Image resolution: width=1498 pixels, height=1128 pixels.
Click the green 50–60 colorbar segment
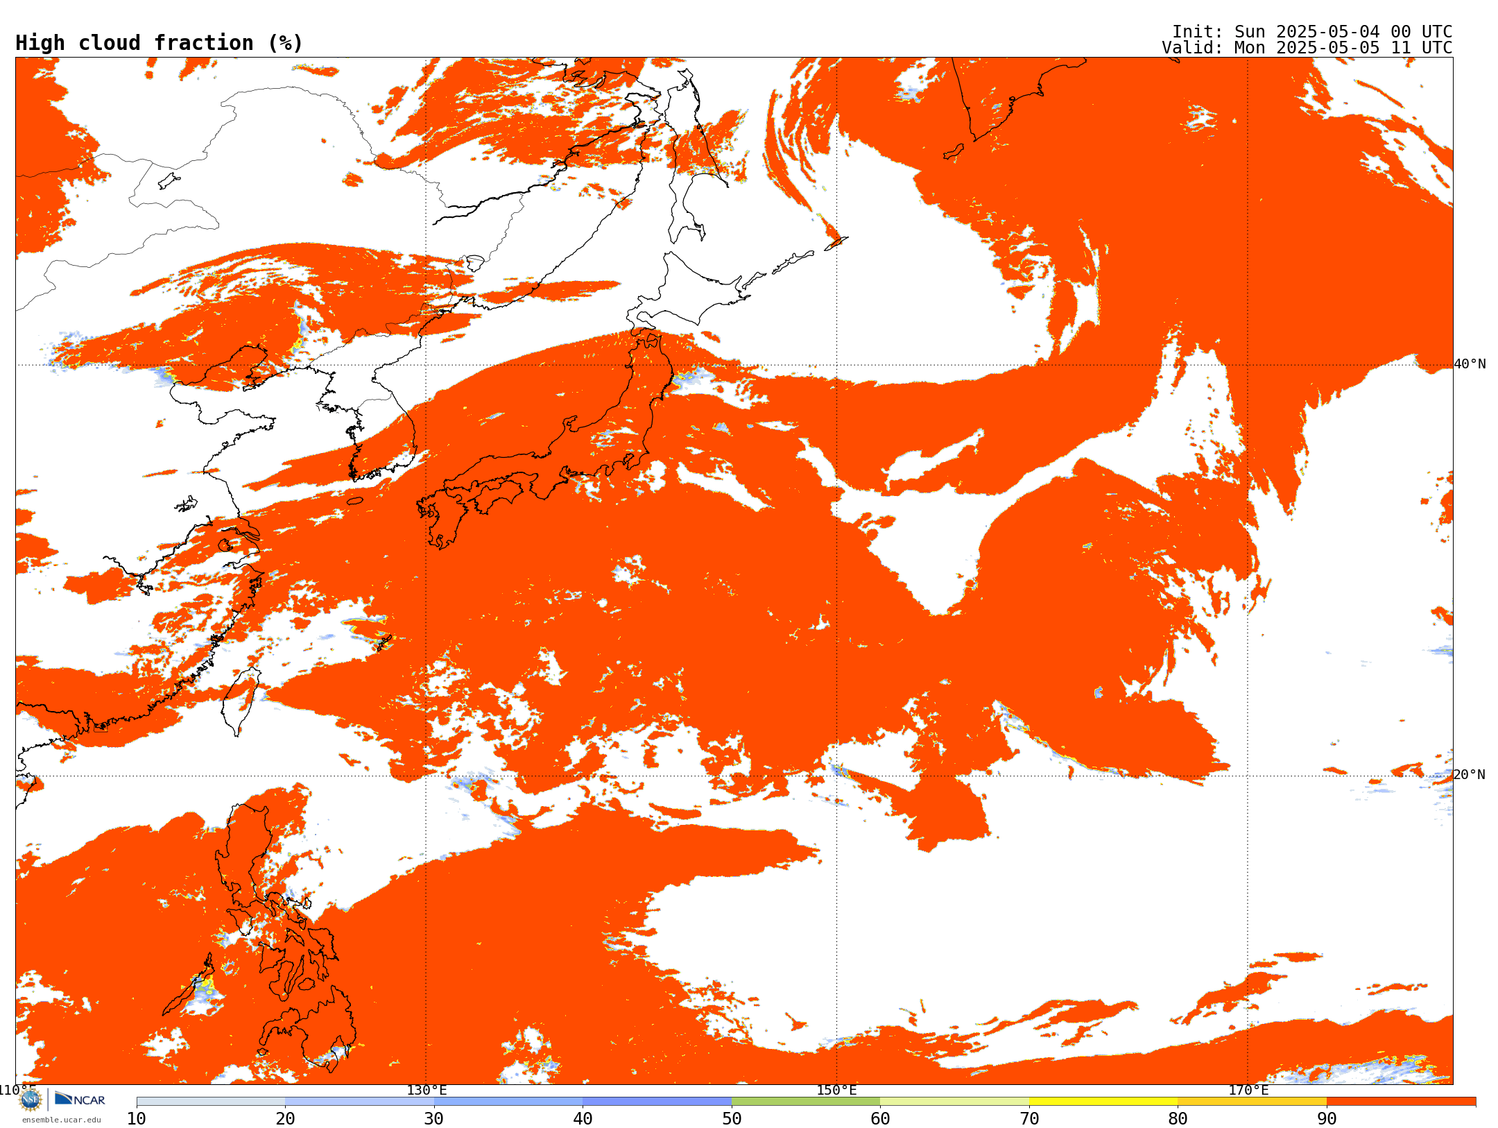[806, 1102]
